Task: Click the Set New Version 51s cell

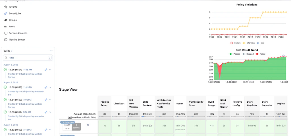Action: click(x=134, y=127)
